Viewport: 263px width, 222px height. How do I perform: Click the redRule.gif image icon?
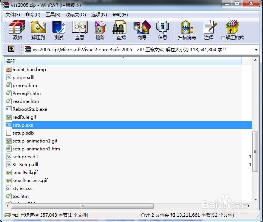(x=9, y=117)
